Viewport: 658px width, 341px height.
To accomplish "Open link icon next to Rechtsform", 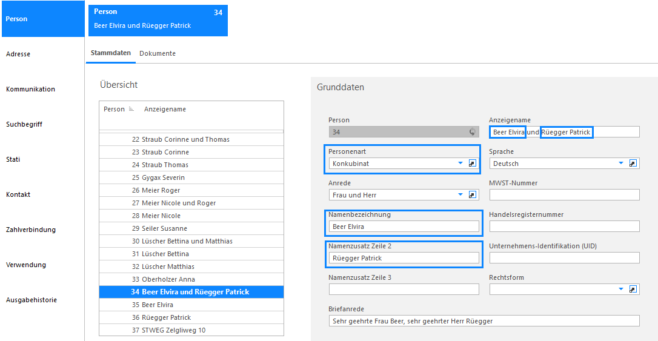I will tap(633, 289).
